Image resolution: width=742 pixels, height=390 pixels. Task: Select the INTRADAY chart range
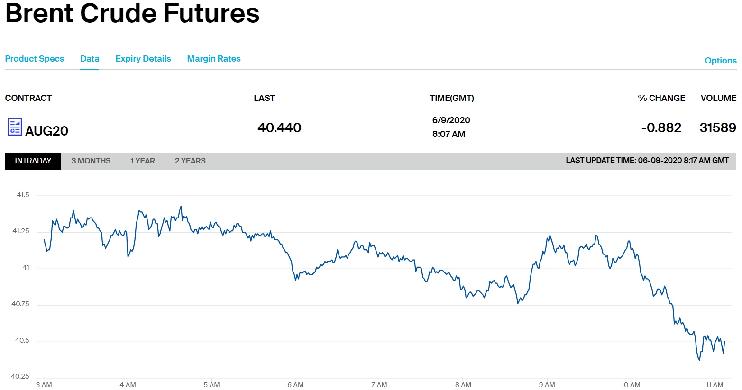click(33, 161)
